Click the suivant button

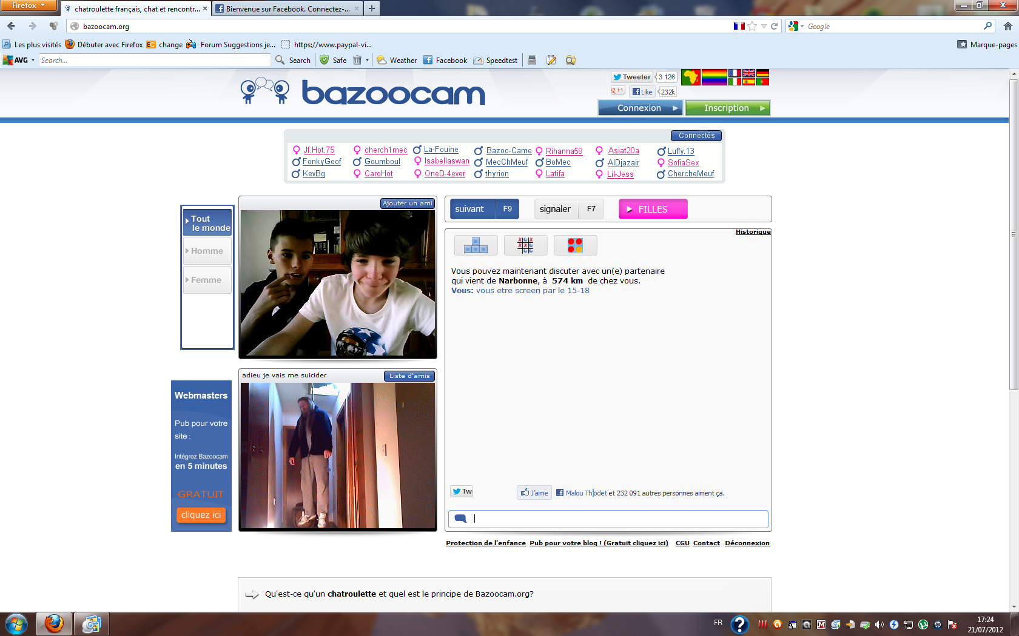(484, 209)
